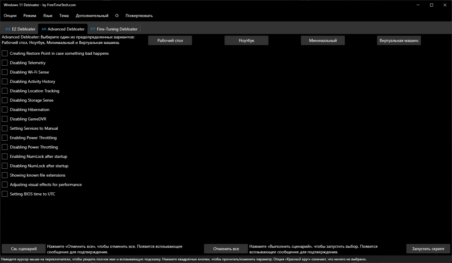452x263 pixels.
Task: Toggle Disabling GameDVR checkbox
Action: pos(5,119)
